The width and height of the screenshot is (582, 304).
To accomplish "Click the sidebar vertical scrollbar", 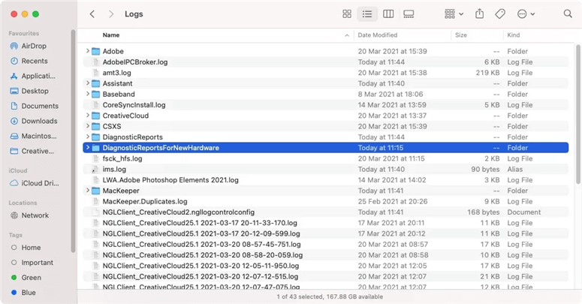I will 73,141.
